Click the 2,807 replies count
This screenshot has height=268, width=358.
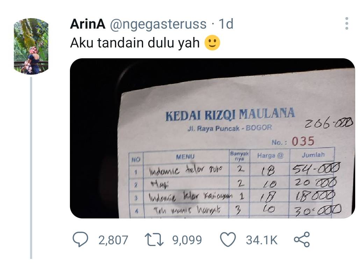tap(113, 240)
